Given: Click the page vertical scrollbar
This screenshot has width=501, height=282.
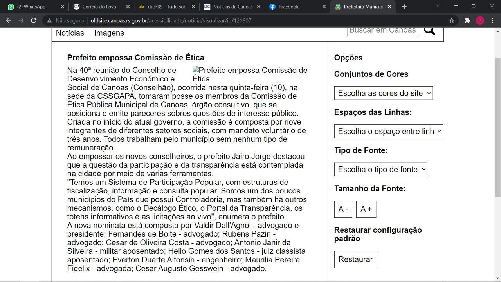Looking at the screenshot, I should coord(498,127).
